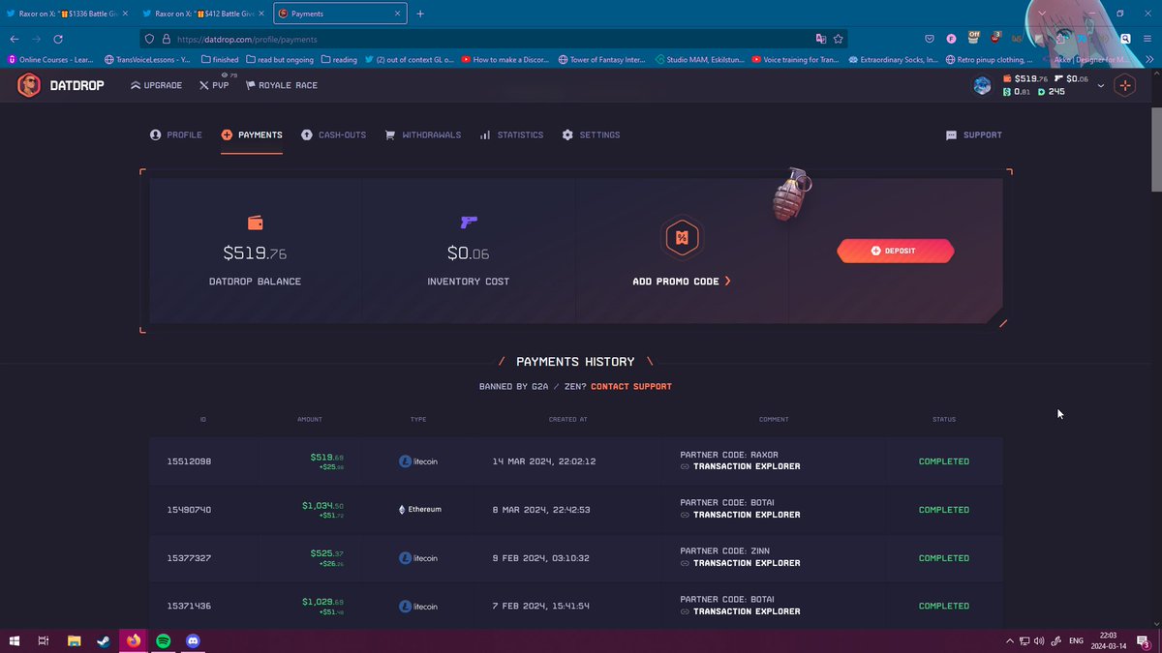Image resolution: width=1162 pixels, height=653 pixels.
Task: Open the Online Courses bookmark
Action: point(51,59)
